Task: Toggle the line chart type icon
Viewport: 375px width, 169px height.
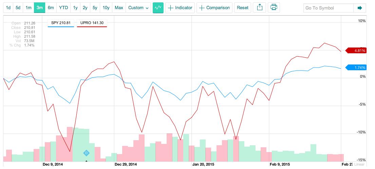Action: click(x=158, y=8)
